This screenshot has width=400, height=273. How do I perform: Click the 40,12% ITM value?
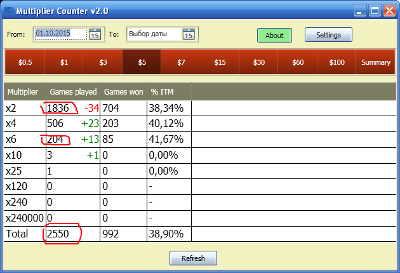tap(166, 124)
